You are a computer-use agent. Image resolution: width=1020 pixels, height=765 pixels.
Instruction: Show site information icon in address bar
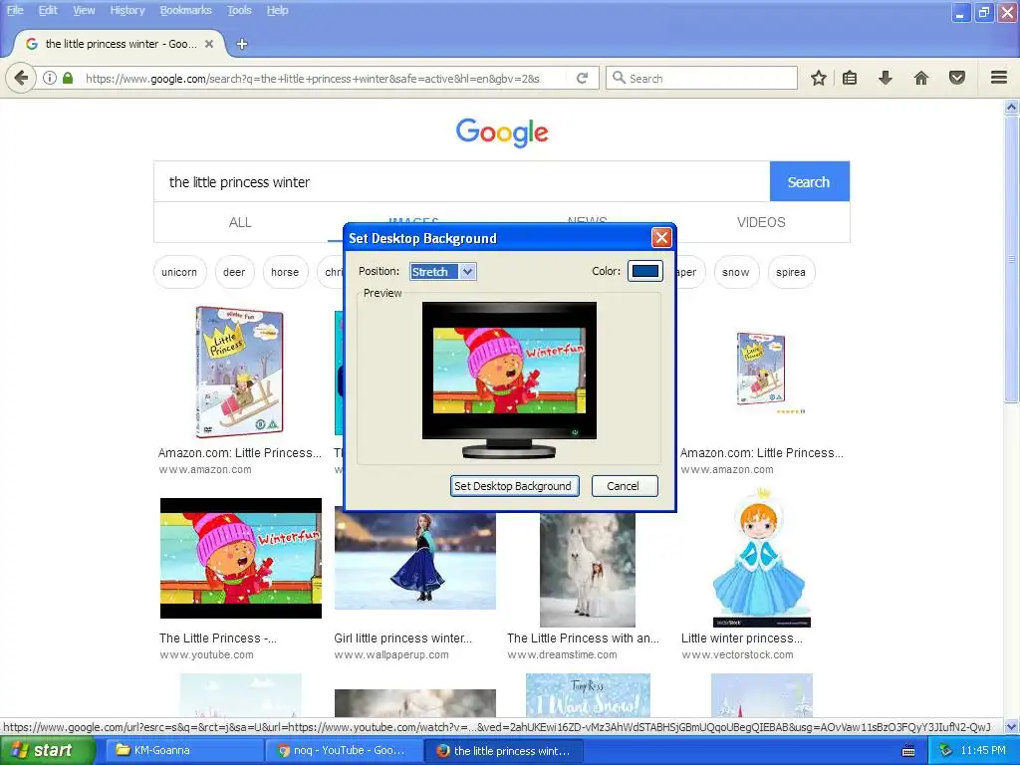coord(50,78)
